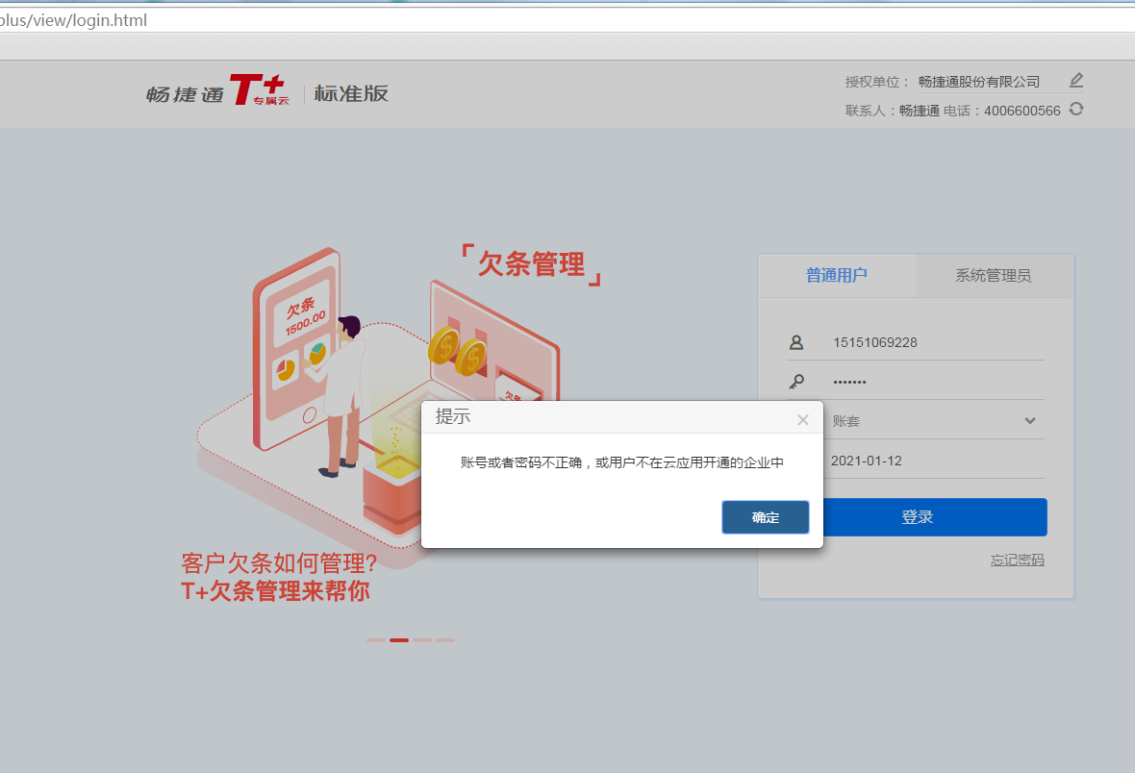Switch to the 普通用户 tab
The height and width of the screenshot is (773, 1135).
[x=837, y=275]
